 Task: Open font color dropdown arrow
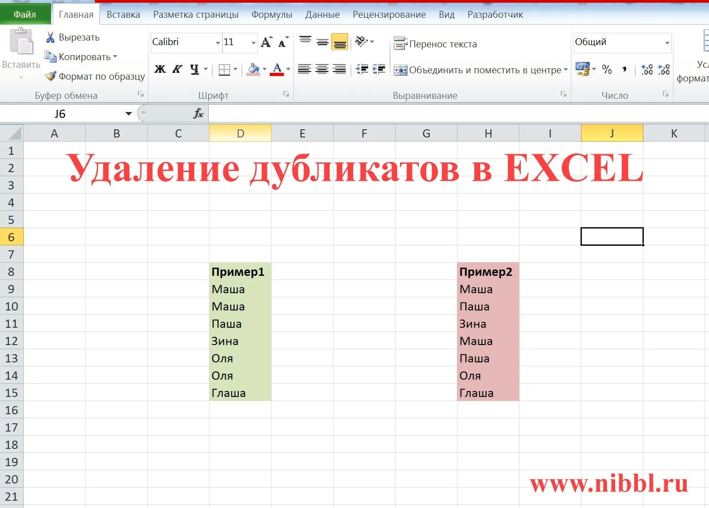point(288,69)
